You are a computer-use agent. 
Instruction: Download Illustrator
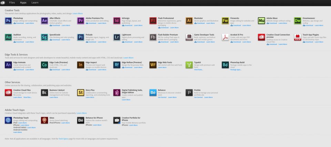[x=200, y=23]
